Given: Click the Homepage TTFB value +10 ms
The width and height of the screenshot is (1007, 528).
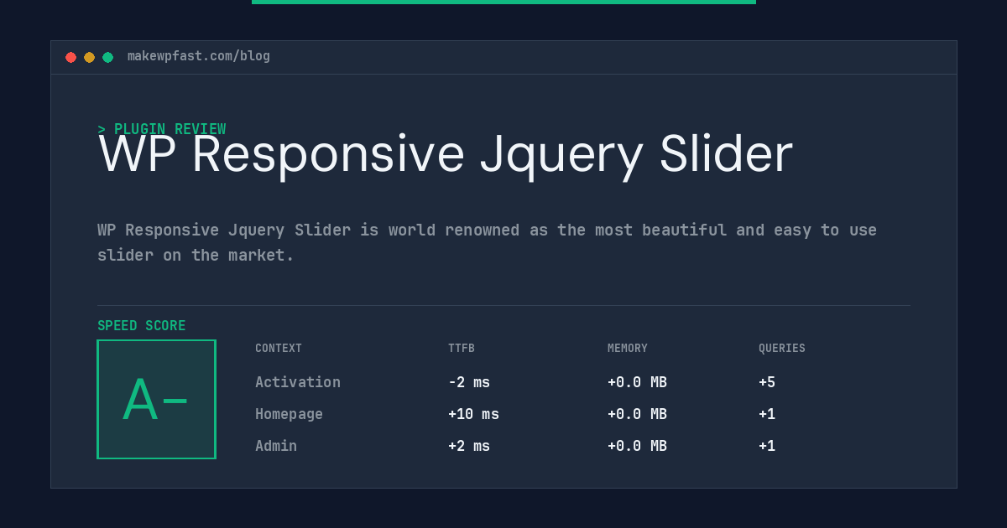Looking at the screenshot, I should click(x=473, y=414).
